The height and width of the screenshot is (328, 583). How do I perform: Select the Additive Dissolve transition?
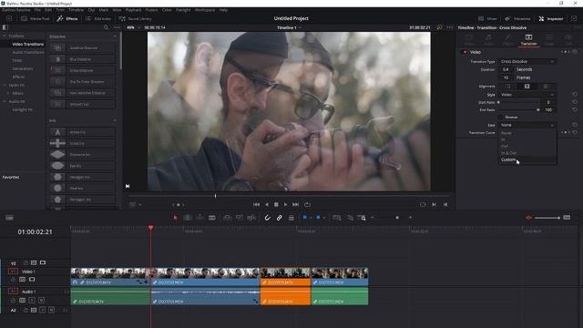pos(83,48)
